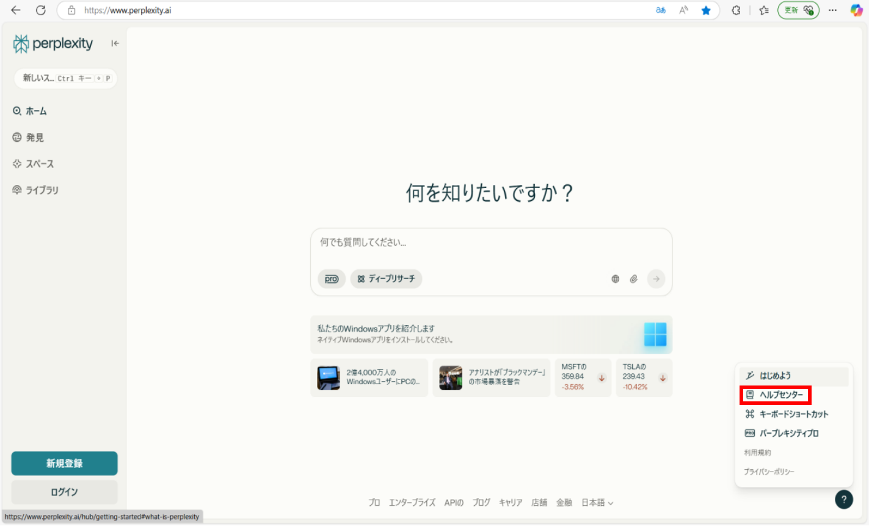
Task: Go back using the browser back arrow
Action: coord(16,10)
